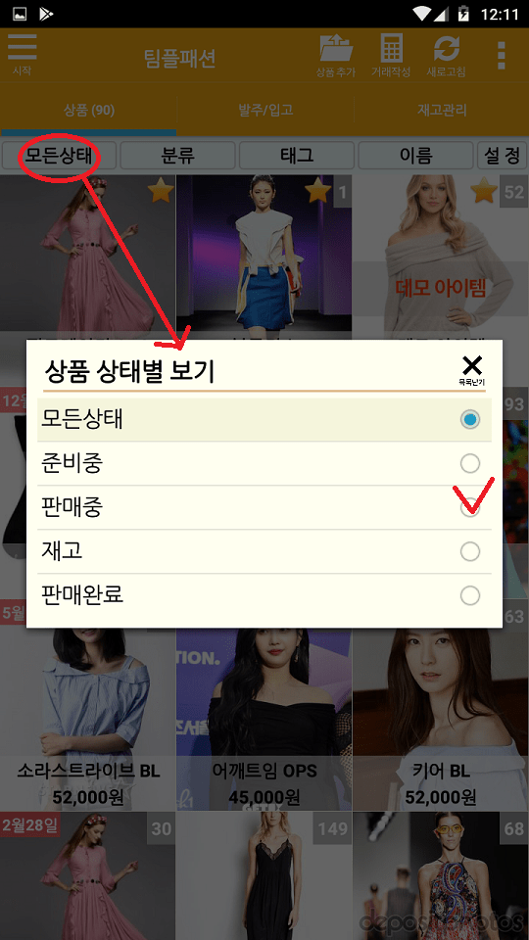Screen dimensions: 529x940
Task: Select the 준비중 radio option
Action: click(x=470, y=463)
